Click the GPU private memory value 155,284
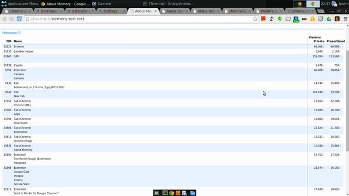Screen dimensions: 349x196 point(317,57)
